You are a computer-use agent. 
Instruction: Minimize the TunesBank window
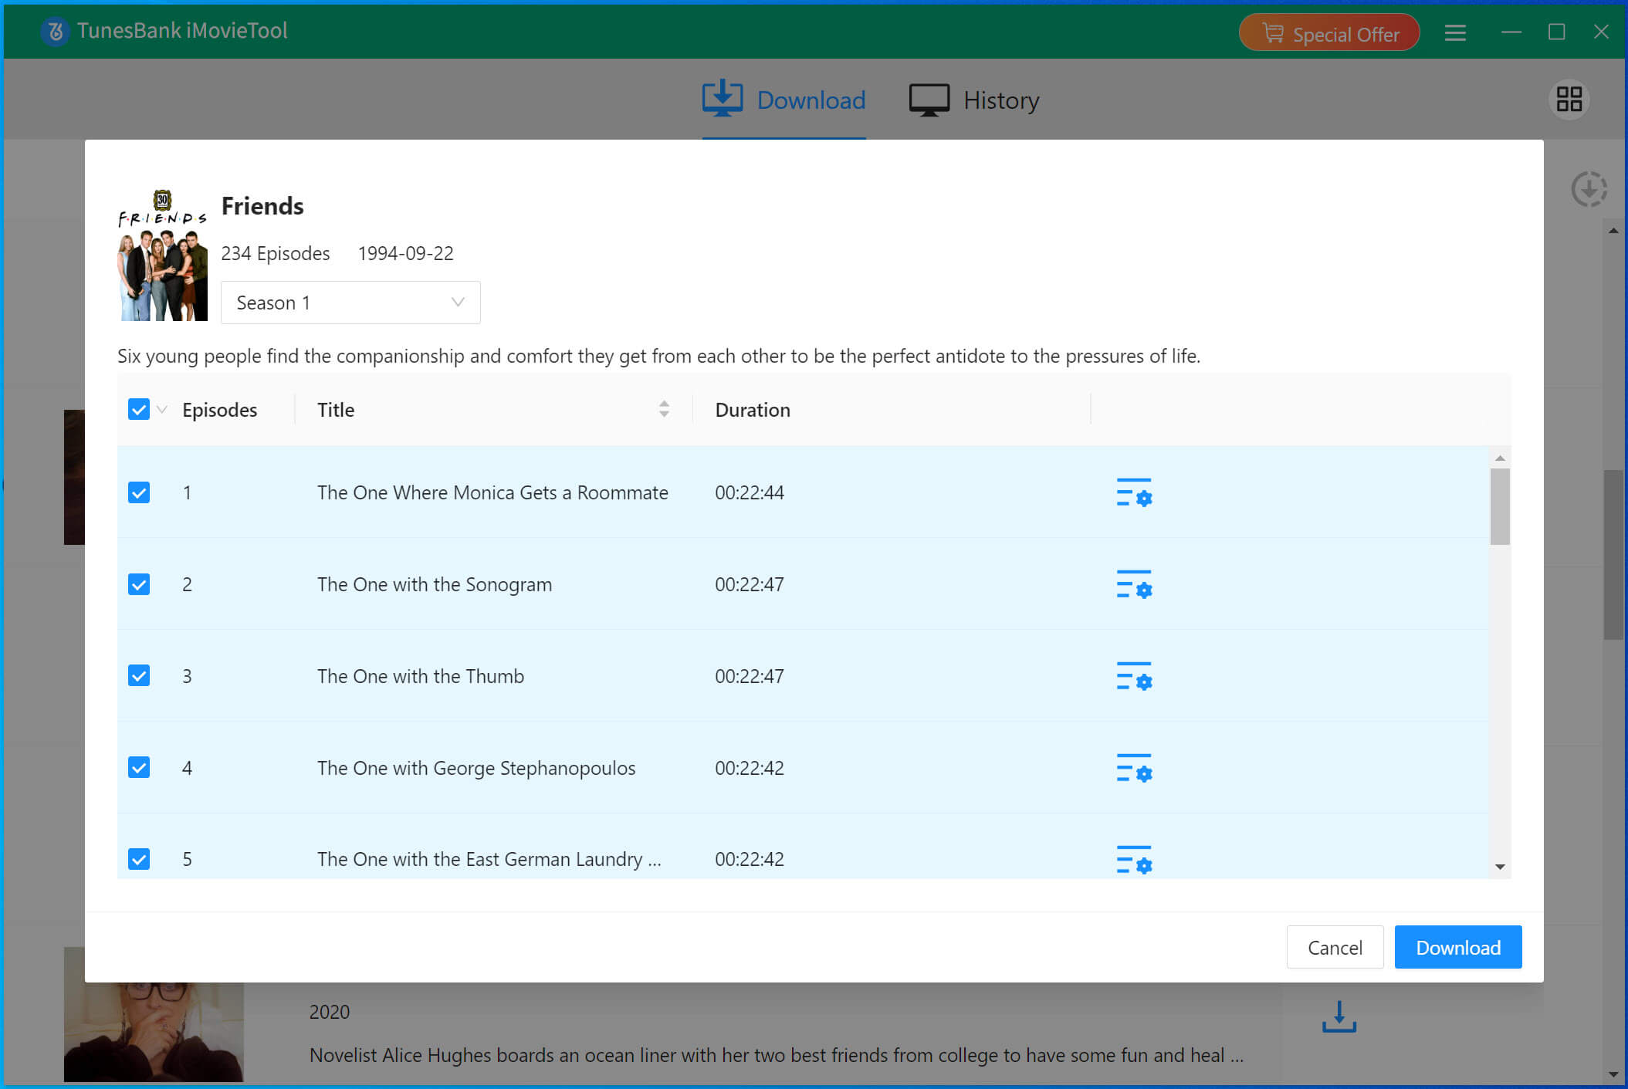pyautogui.click(x=1511, y=32)
